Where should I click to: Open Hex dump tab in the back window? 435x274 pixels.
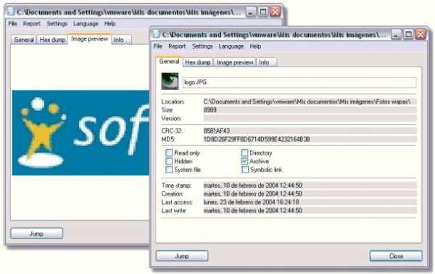click(x=52, y=40)
